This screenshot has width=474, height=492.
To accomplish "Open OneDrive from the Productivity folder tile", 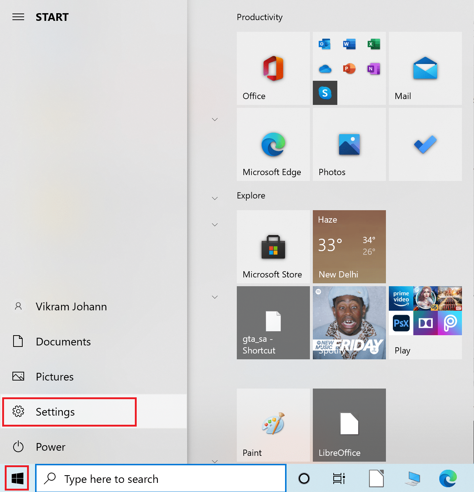I will click(x=325, y=68).
